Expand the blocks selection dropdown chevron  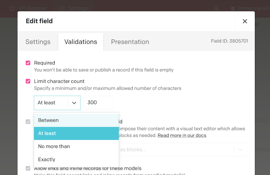tap(240, 150)
